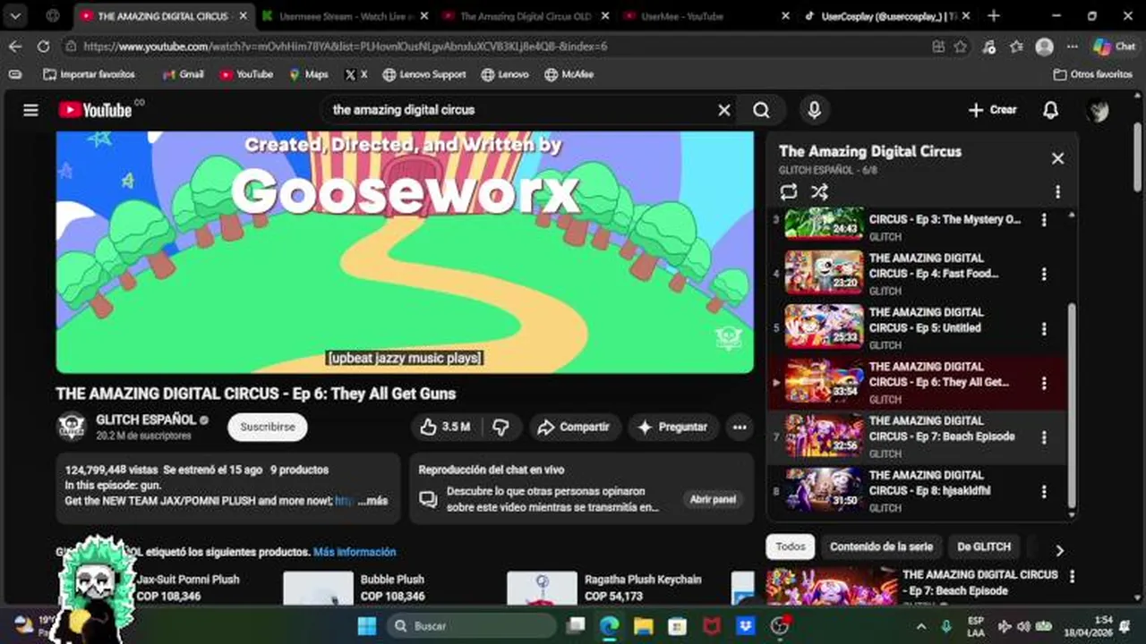Open more actions under the video
This screenshot has height=644, width=1146.
tap(740, 428)
